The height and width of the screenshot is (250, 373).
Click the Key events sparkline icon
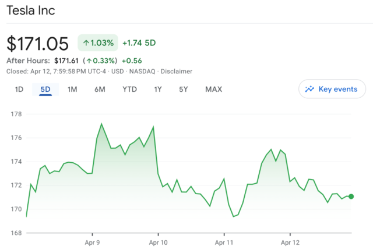[309, 89]
